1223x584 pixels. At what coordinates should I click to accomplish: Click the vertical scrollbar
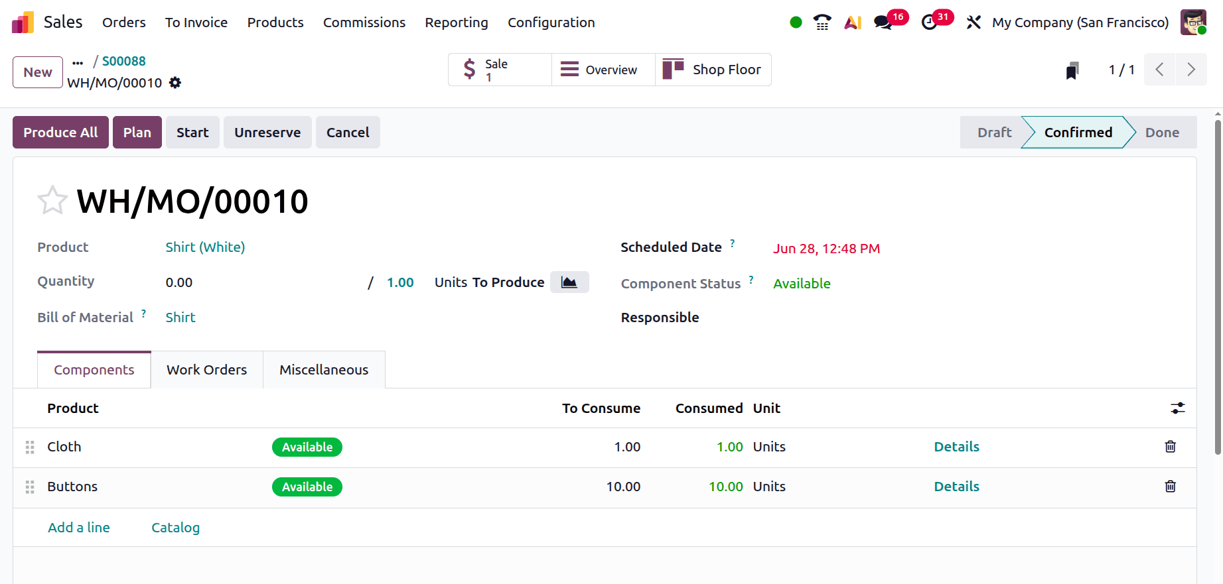tap(1218, 287)
